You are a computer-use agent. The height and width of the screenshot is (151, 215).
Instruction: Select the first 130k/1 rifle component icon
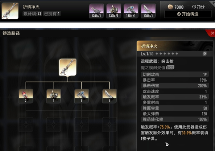pos(96,11)
